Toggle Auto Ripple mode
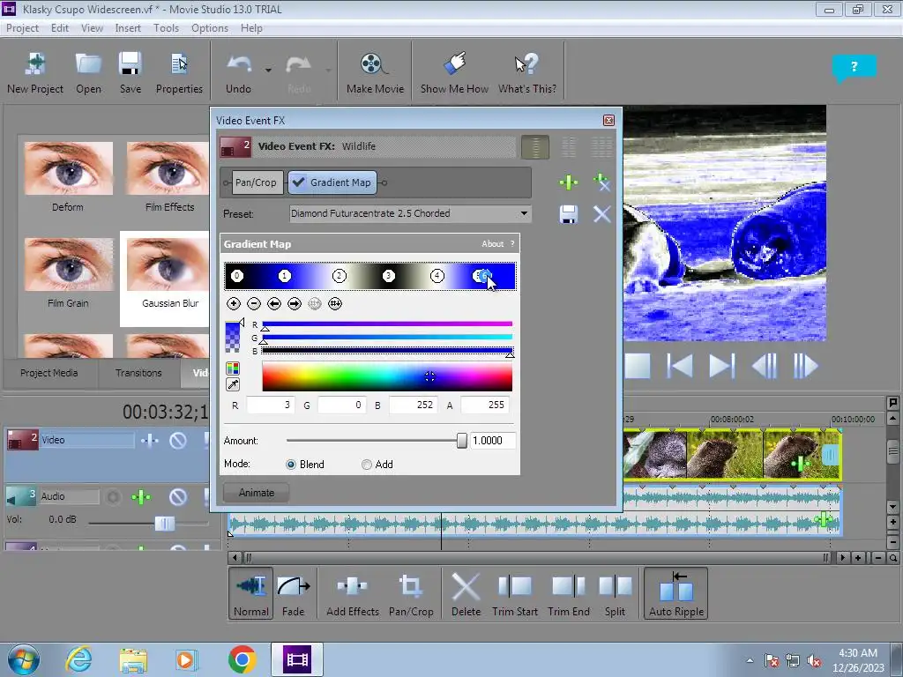 tap(676, 593)
